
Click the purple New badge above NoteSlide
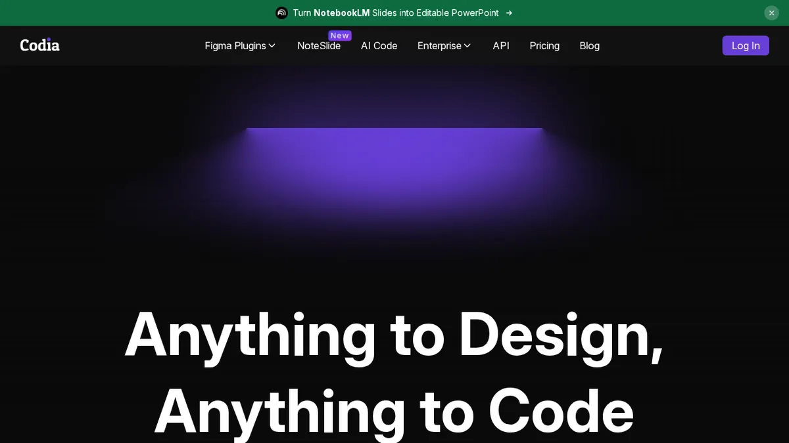340,35
